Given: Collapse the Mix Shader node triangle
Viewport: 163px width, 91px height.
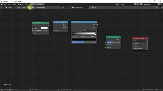Looking at the screenshot, I should (107, 37).
